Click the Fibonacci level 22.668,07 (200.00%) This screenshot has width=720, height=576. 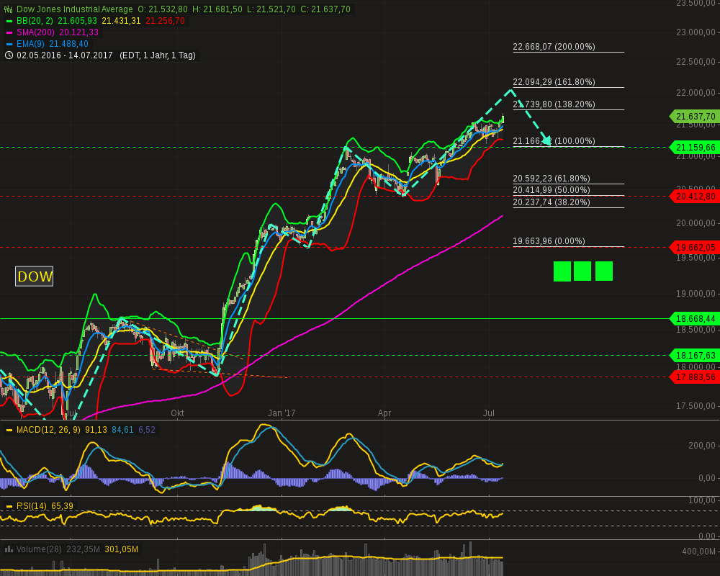point(554,47)
